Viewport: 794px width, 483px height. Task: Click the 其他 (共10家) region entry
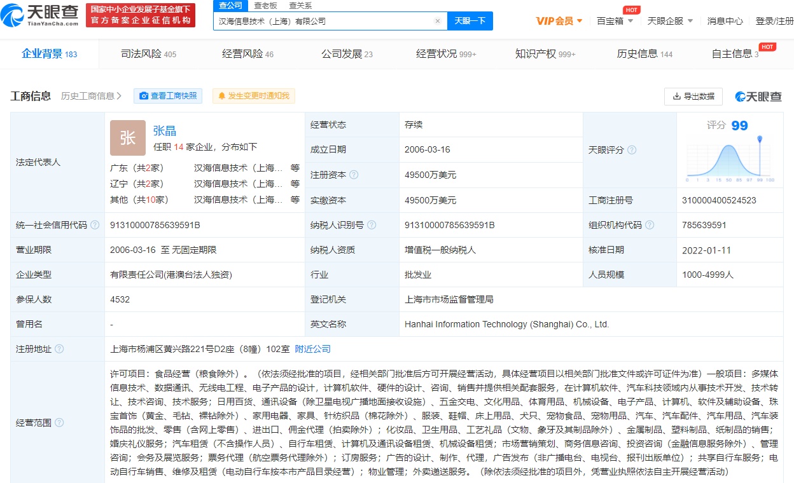(139, 200)
